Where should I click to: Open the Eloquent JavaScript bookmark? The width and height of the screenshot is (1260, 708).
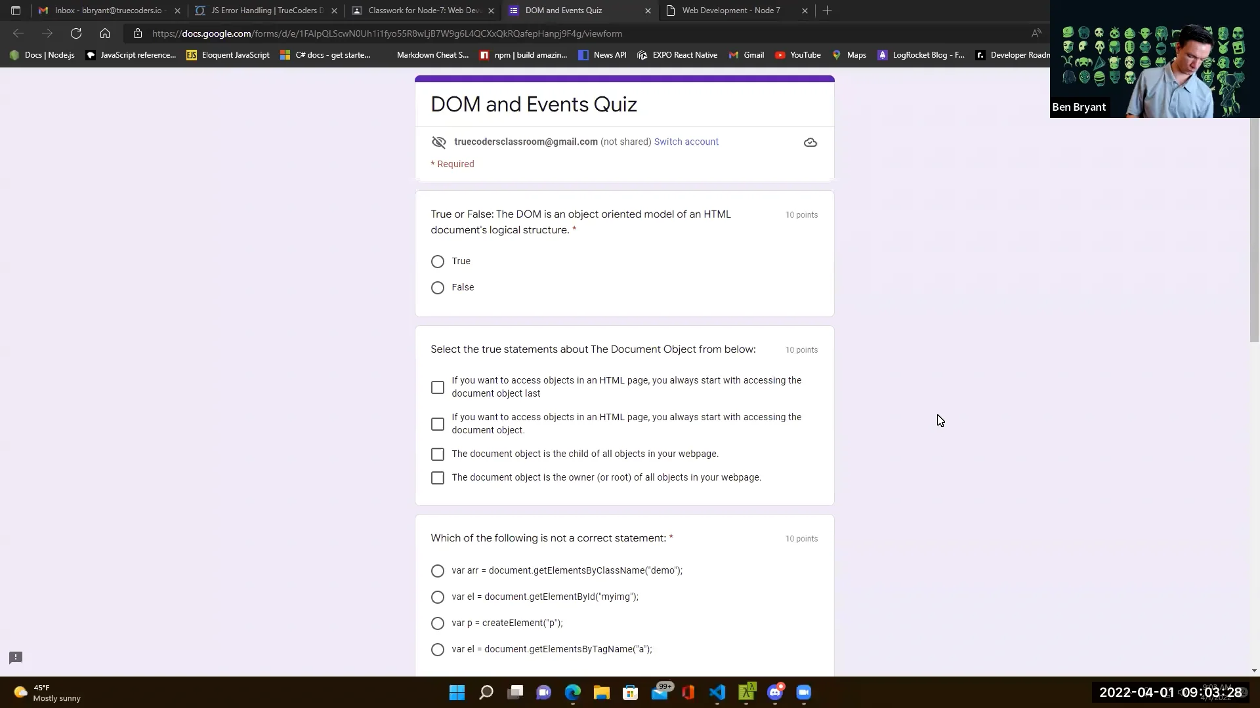[228, 55]
